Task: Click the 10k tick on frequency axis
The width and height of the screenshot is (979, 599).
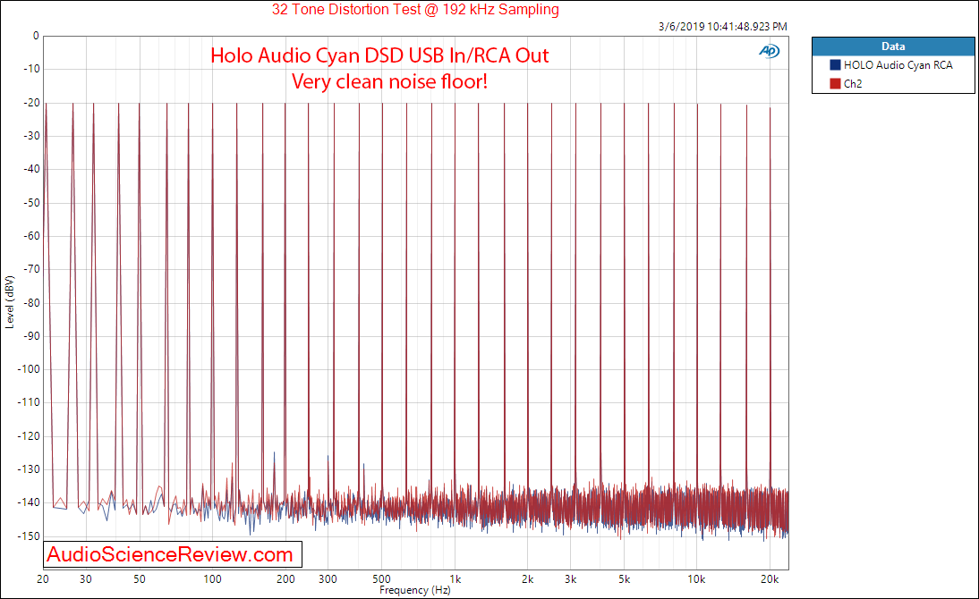Action: [x=696, y=579]
